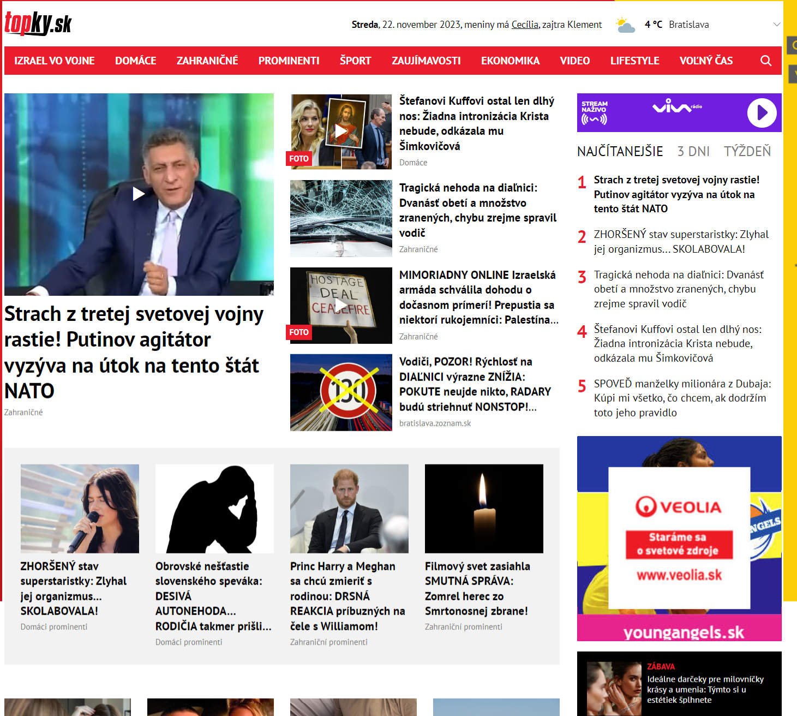
Task: Open the ŠPORT menu section
Action: (x=355, y=61)
